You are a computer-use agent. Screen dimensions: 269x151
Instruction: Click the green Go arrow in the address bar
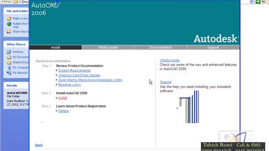coord(258,2)
